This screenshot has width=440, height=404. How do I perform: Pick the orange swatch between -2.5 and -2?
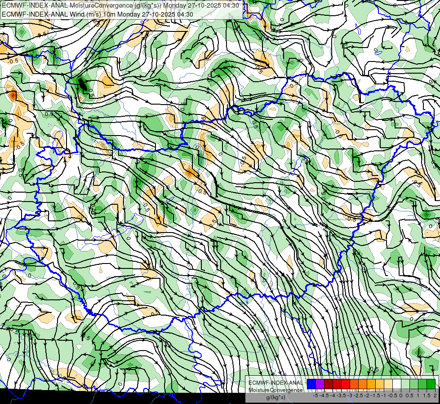pyautogui.click(x=363, y=384)
